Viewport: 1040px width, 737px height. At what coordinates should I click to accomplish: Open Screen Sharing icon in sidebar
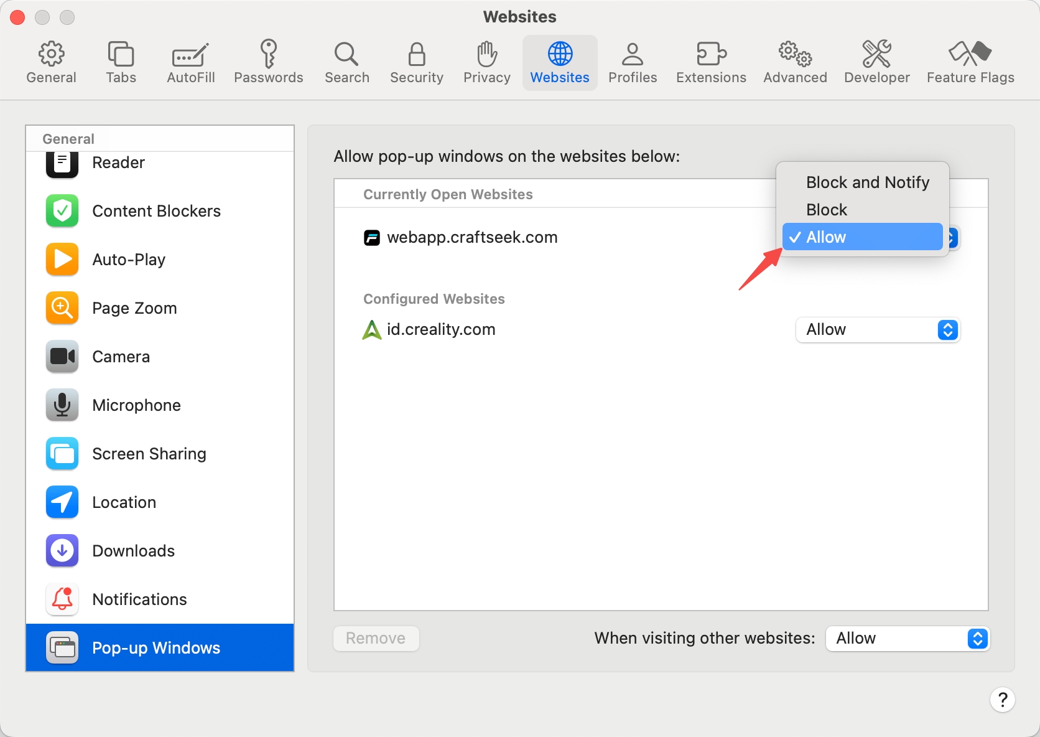coord(62,454)
